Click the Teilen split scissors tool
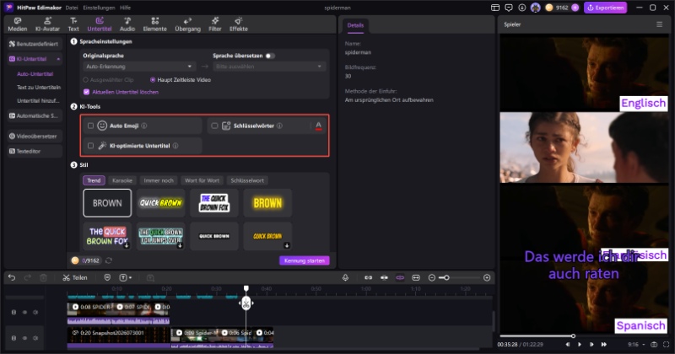 (75, 277)
